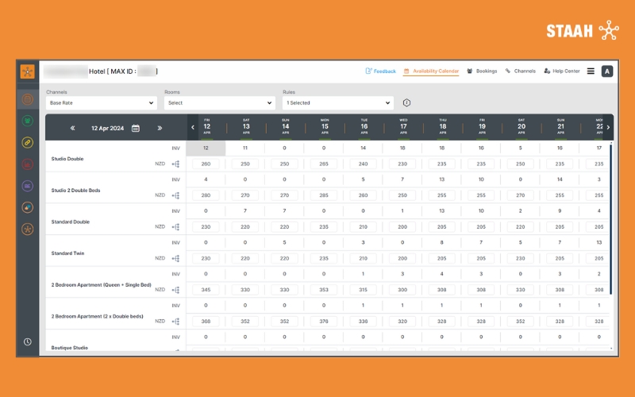This screenshot has width=635, height=397.
Task: Edit Studio Double rate 260 on 12 Apr
Action: [206, 164]
